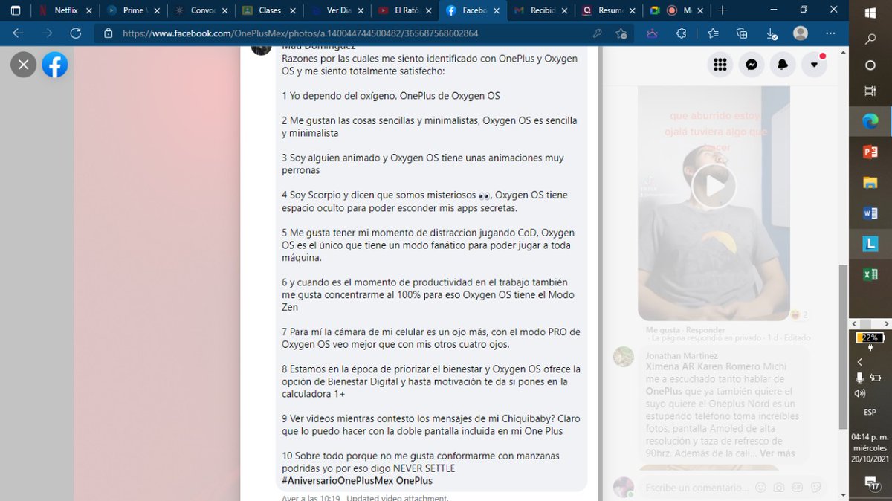Add this page to favorites
This screenshot has height=501, width=892.
(621, 33)
